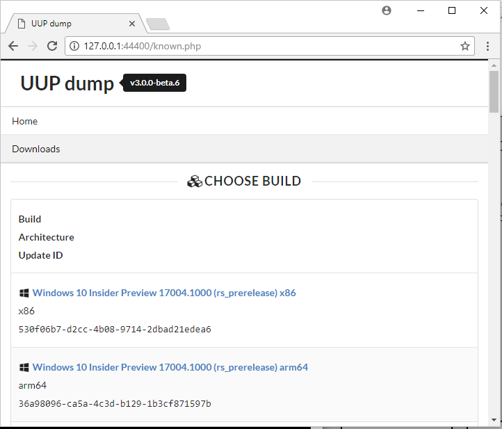Click the page icon on the UUP dump tab
The image size is (502, 429).
[22, 24]
